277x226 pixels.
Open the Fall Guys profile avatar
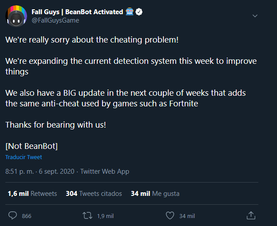click(x=16, y=16)
